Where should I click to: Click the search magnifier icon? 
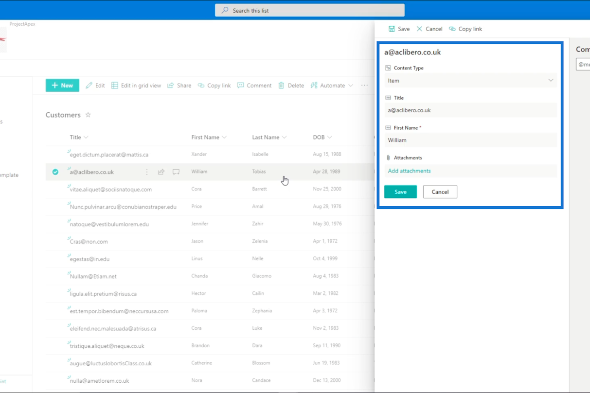point(225,10)
